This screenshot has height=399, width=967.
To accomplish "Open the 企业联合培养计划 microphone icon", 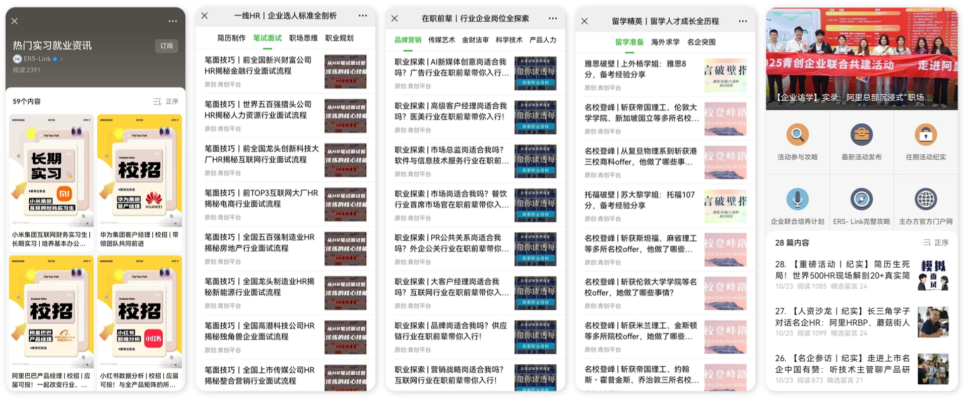I will 797,199.
